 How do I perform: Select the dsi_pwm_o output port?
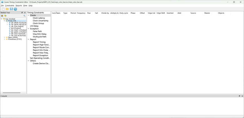pyautogui.click(x=19, y=32)
